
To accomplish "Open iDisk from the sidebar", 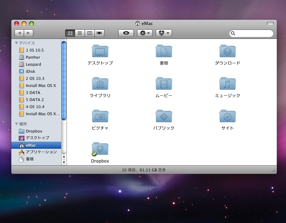I will tap(36, 71).
